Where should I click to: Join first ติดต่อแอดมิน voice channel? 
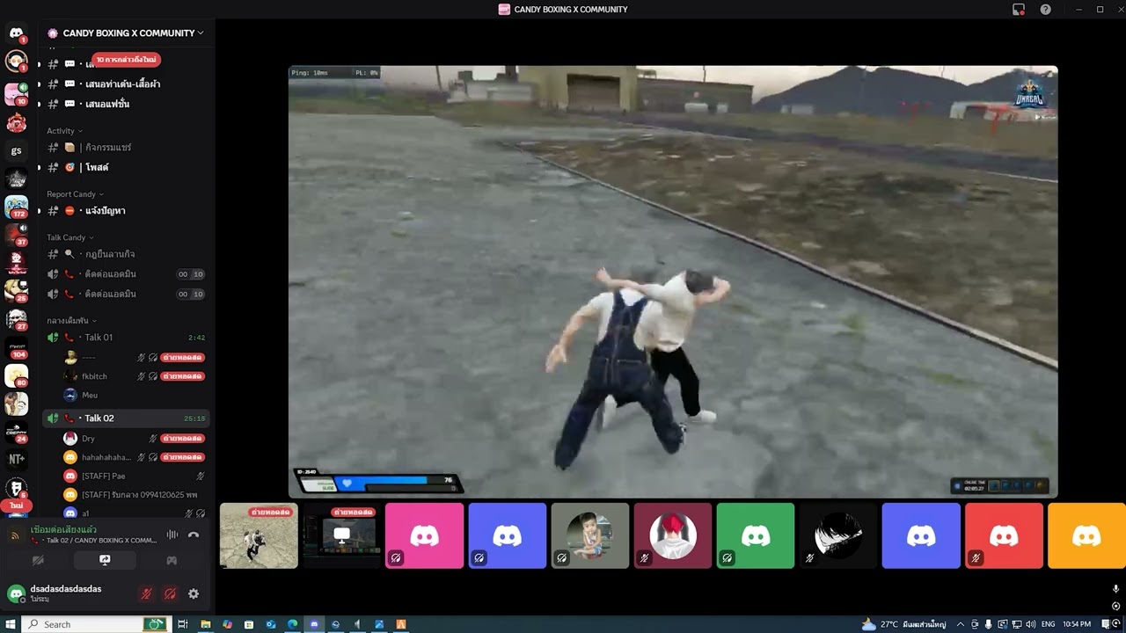pos(126,274)
